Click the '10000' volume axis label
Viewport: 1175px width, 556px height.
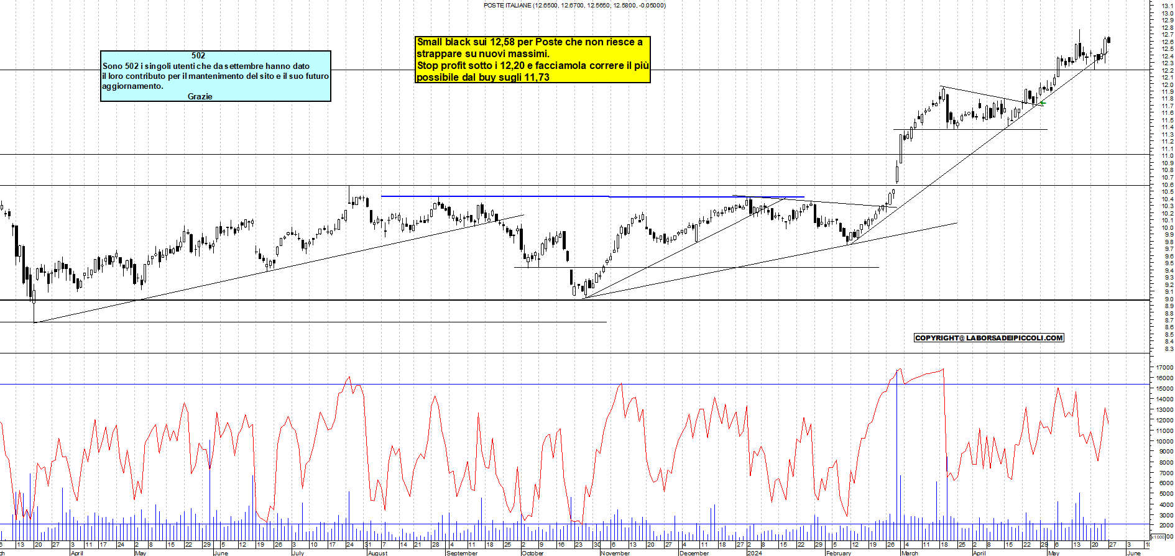(1164, 441)
